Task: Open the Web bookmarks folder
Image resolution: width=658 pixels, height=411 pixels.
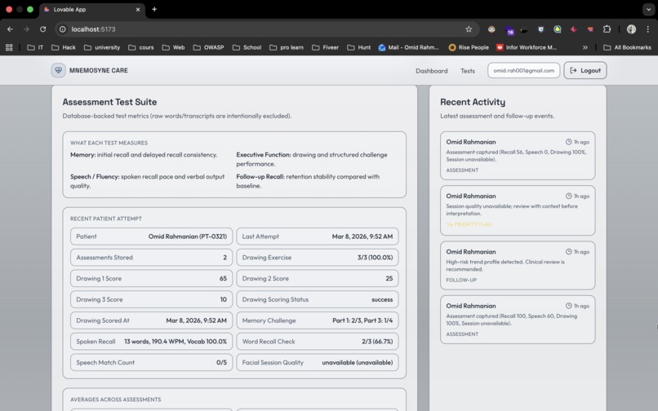Action: (173, 47)
